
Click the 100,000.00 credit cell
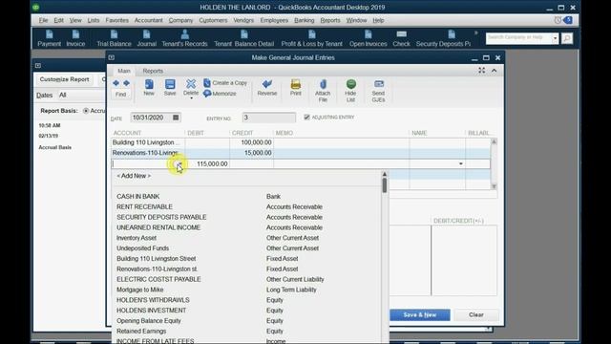[251, 142]
